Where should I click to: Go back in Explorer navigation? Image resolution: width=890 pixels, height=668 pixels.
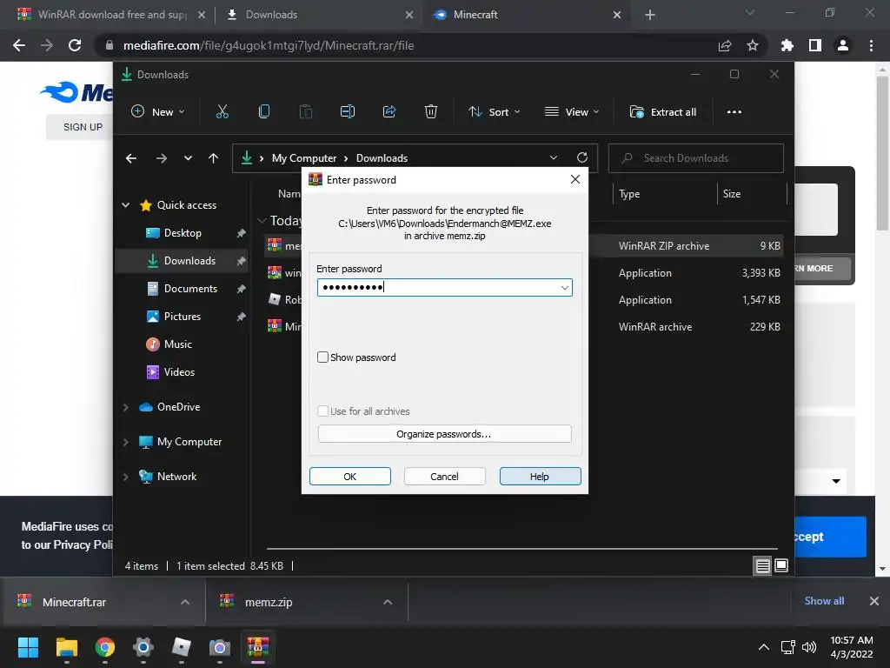(131, 158)
